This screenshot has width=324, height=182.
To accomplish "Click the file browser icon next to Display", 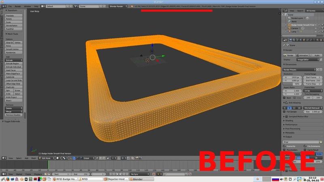I will (x=321, y=59).
